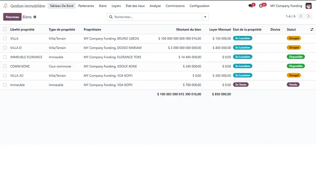The image size is (316, 178).
Task: Open MY Company Funding company switcher
Action: tap(286, 6)
